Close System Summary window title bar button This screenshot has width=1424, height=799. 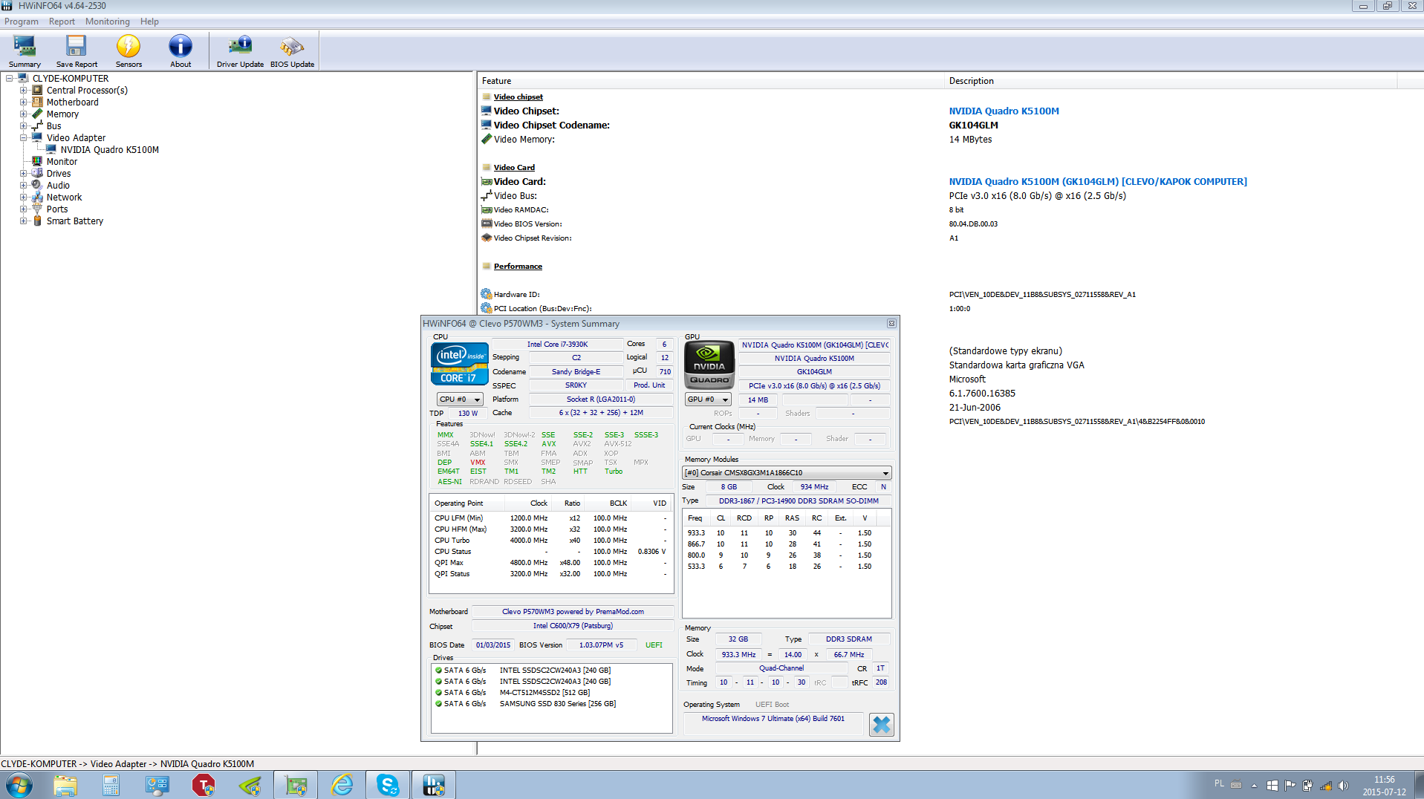891,324
